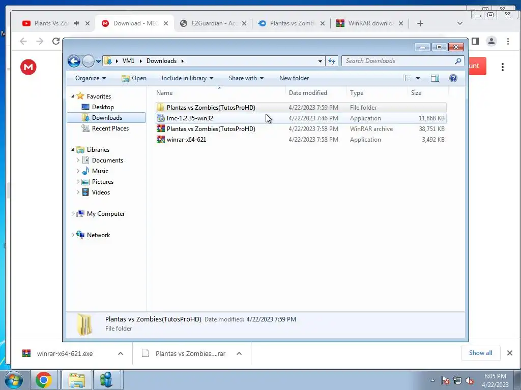Viewport: 521px width, 390px height.
Task: Open Plantas vs Zombies rar download chevron
Action: pos(239,353)
